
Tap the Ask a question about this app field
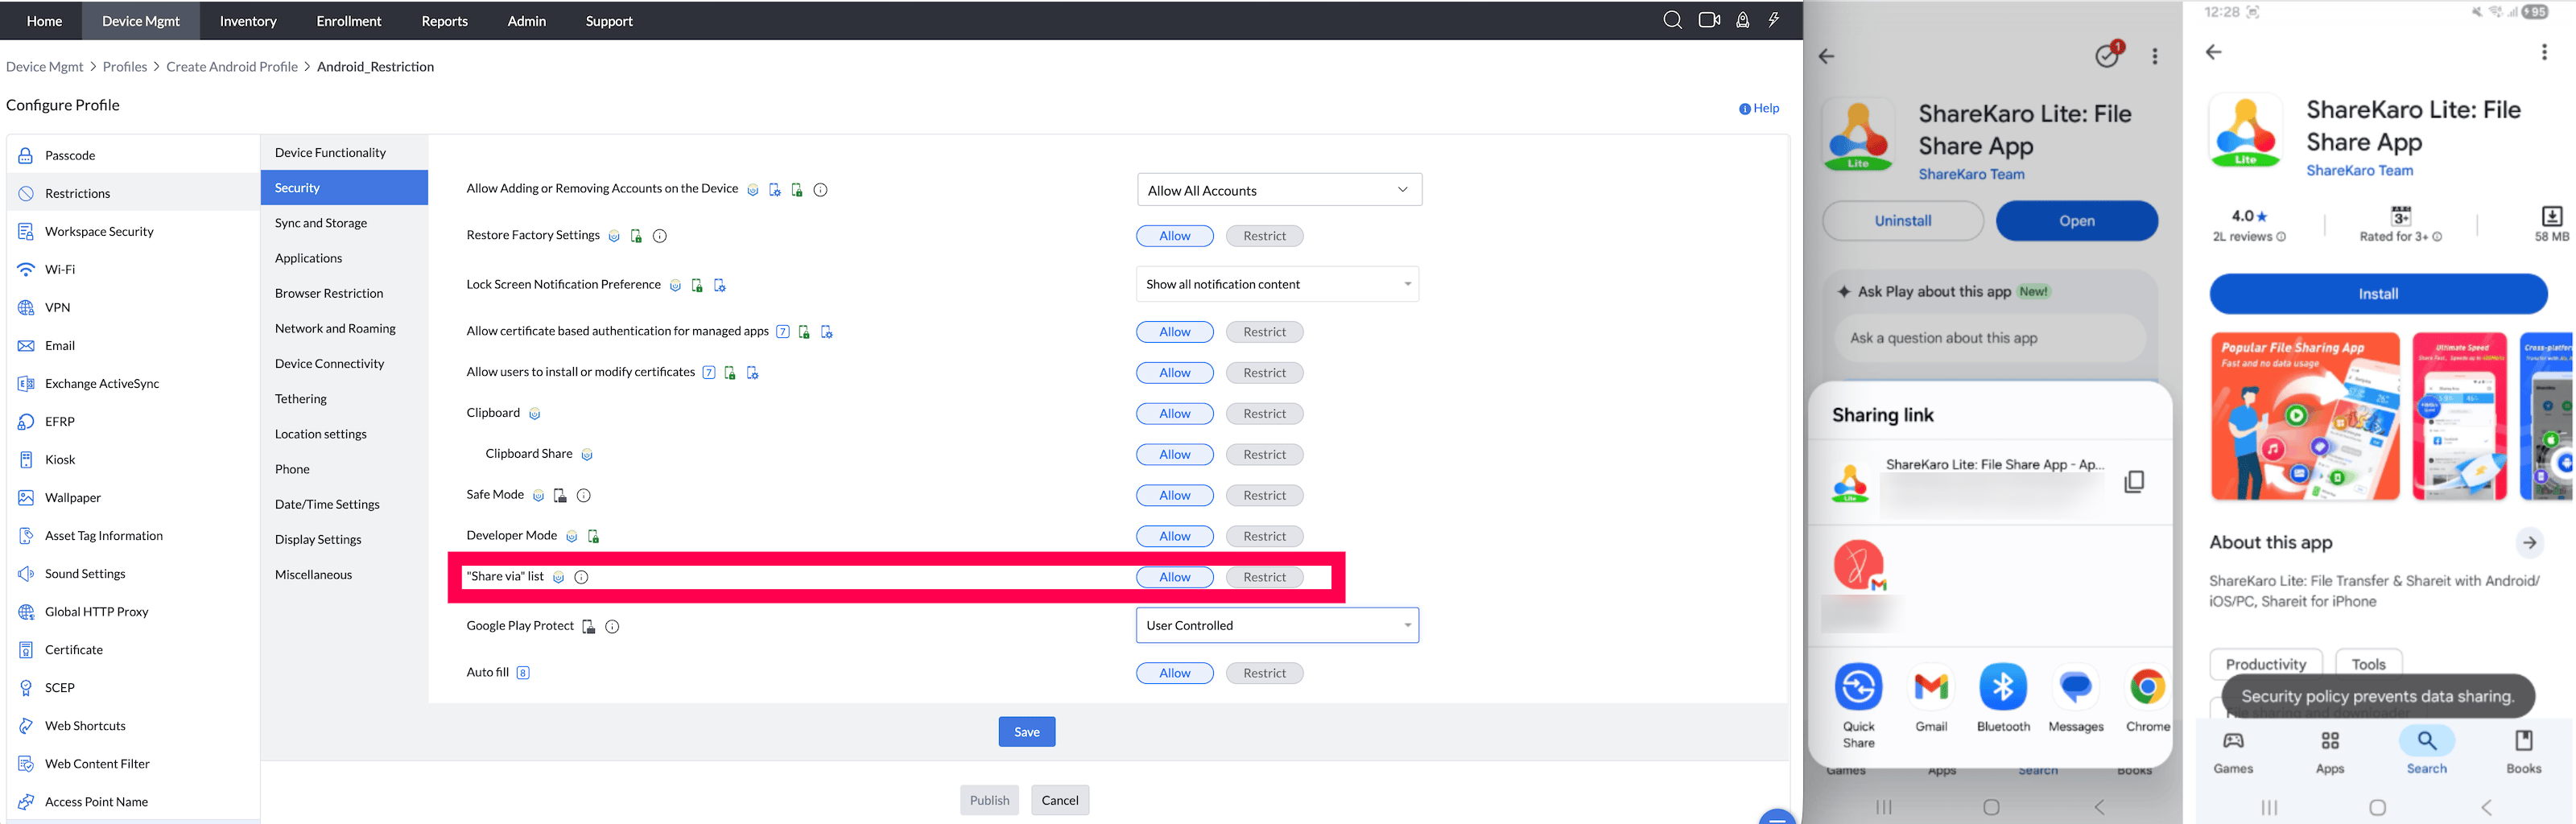[1991, 338]
